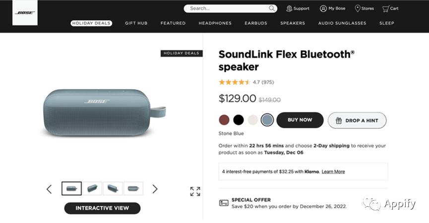Choose the white color swatch
The height and width of the screenshot is (223, 429).
(253, 120)
